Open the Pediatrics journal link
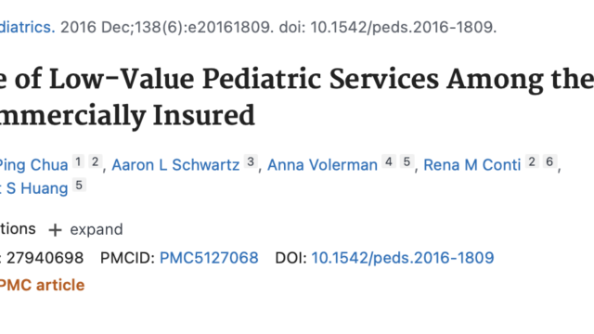Image resolution: width=594 pixels, height=334 pixels. click(27, 27)
